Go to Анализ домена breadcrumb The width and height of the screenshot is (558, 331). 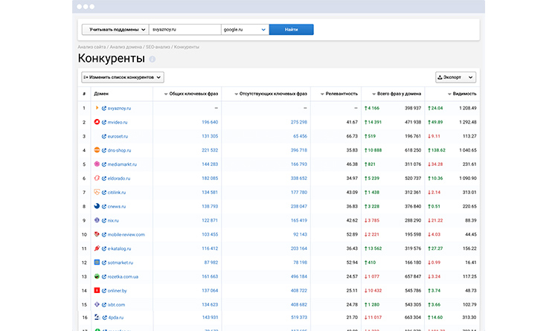click(x=126, y=47)
